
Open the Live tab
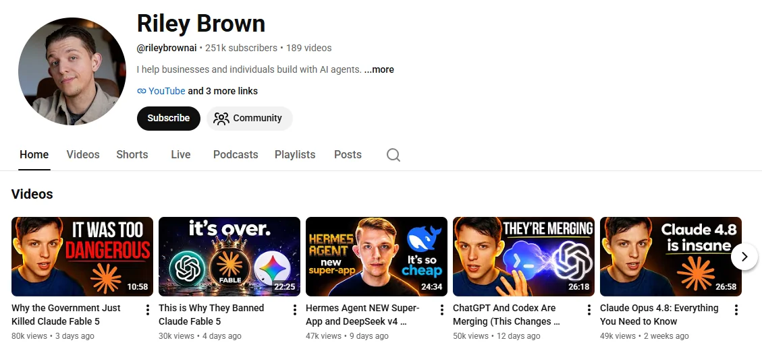(x=181, y=155)
